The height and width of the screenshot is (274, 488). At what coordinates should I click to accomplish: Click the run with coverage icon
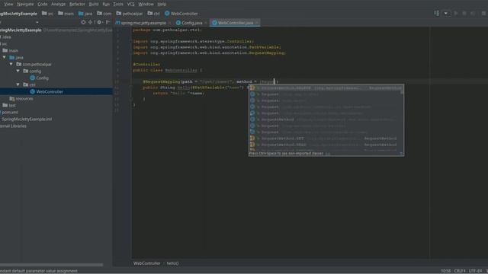[x=473, y=14]
